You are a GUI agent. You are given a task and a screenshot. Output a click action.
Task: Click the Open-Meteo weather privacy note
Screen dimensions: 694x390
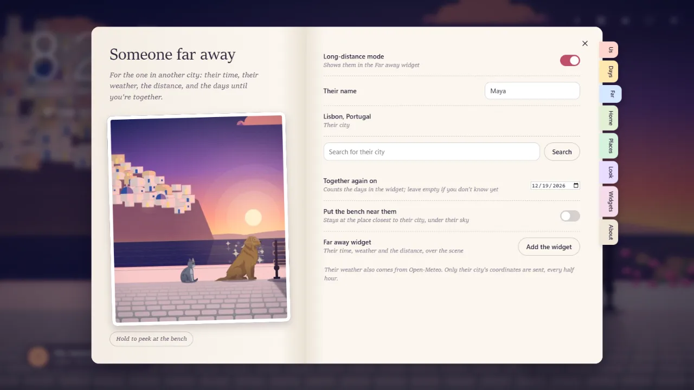click(449, 274)
